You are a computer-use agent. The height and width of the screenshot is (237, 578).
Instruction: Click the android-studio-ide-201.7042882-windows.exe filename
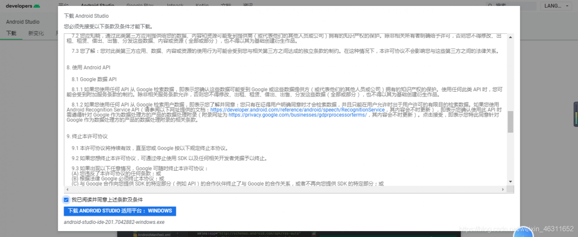click(x=114, y=222)
